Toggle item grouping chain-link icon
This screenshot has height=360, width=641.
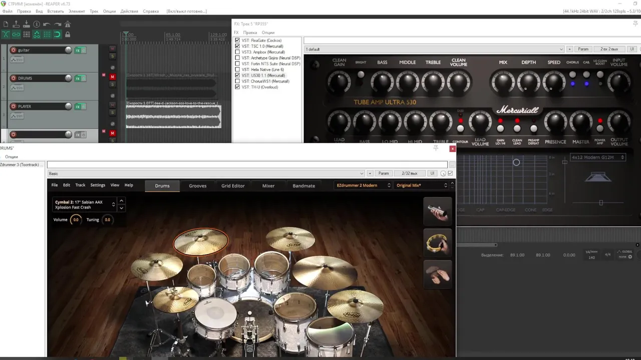pos(16,34)
